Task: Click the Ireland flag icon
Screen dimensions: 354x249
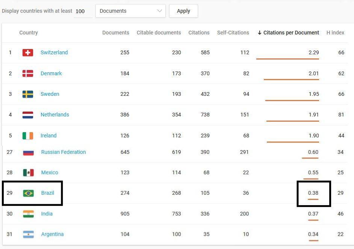Action: (28, 136)
